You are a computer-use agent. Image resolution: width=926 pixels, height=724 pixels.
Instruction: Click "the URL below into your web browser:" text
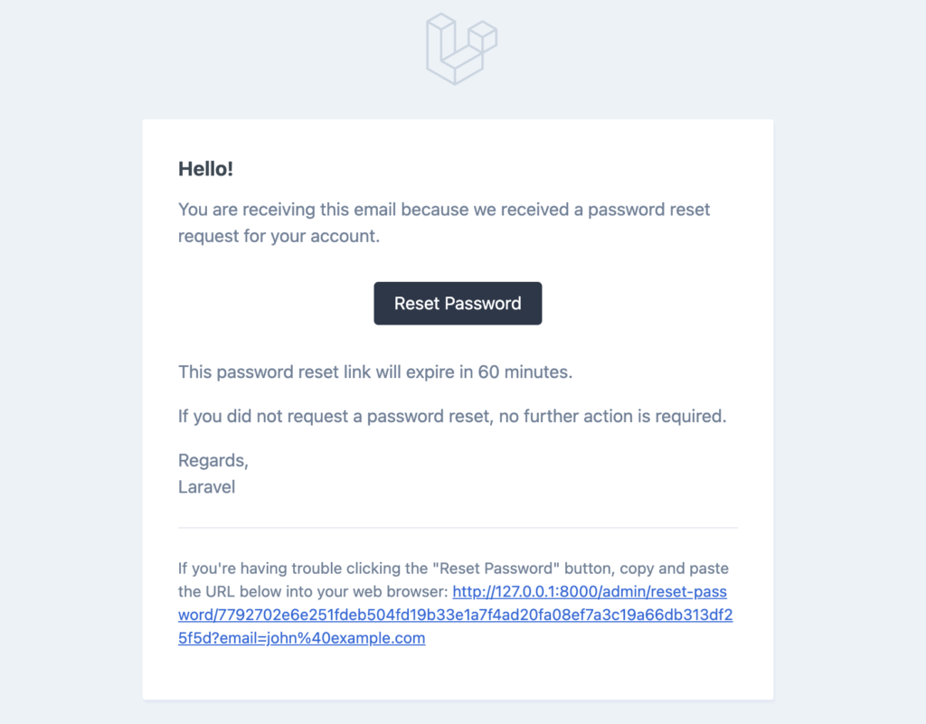click(313, 591)
